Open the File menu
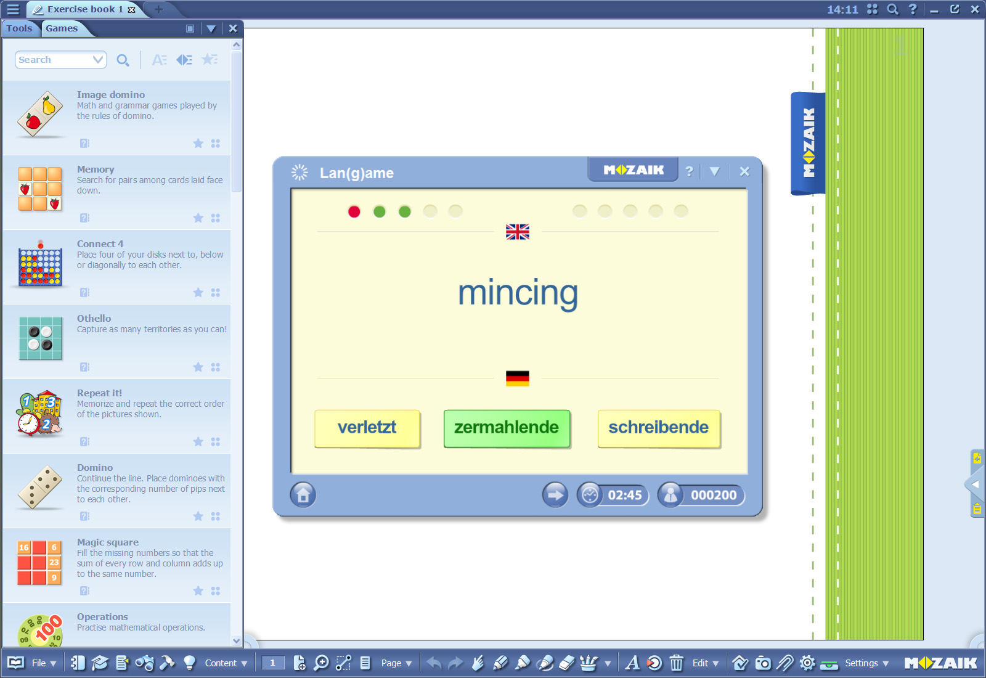Screen dimensions: 986x678 pyautogui.click(x=43, y=663)
